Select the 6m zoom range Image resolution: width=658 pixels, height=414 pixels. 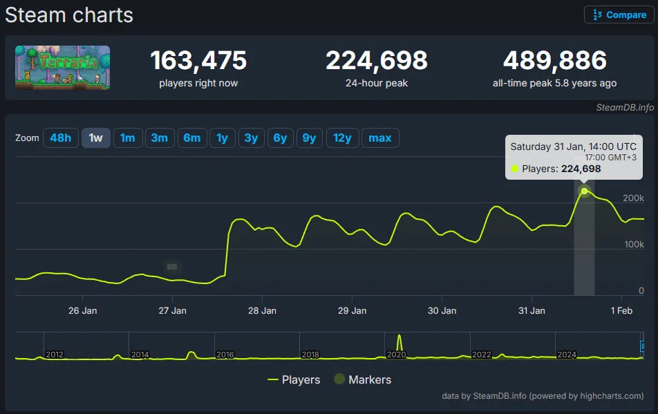pyautogui.click(x=191, y=138)
